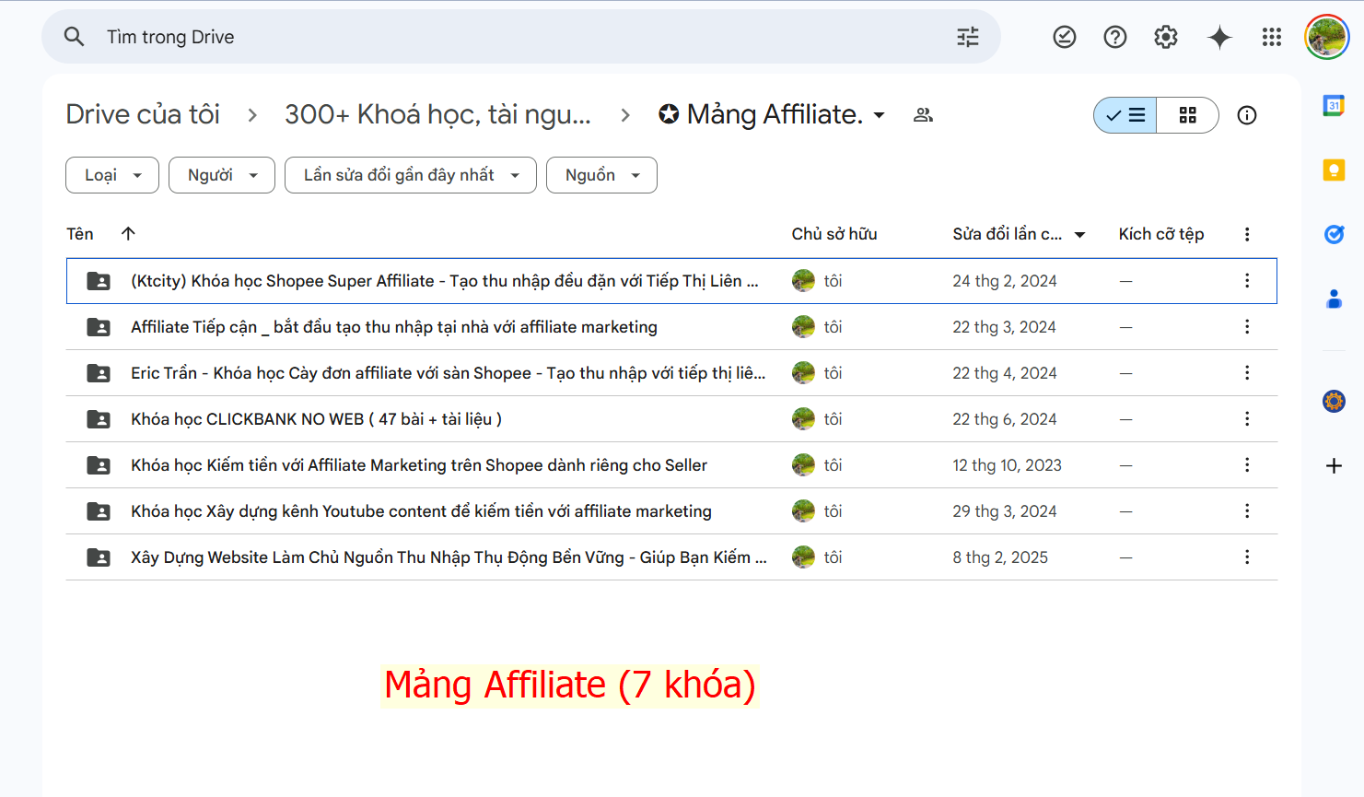Viewport: 1364px width, 797px height.
Task: Open more actions for Eric Trần folder
Action: [x=1247, y=373]
